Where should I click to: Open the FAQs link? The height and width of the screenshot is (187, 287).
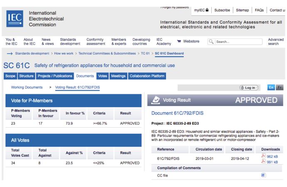(x=259, y=10)
